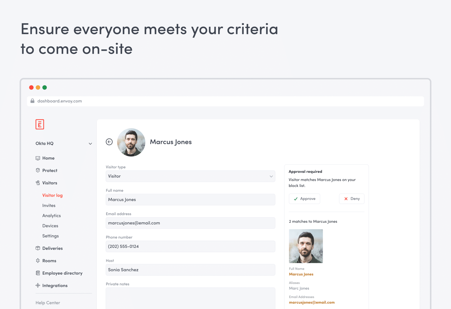
Task: Select Visitor log in the sidebar
Action: coord(52,195)
